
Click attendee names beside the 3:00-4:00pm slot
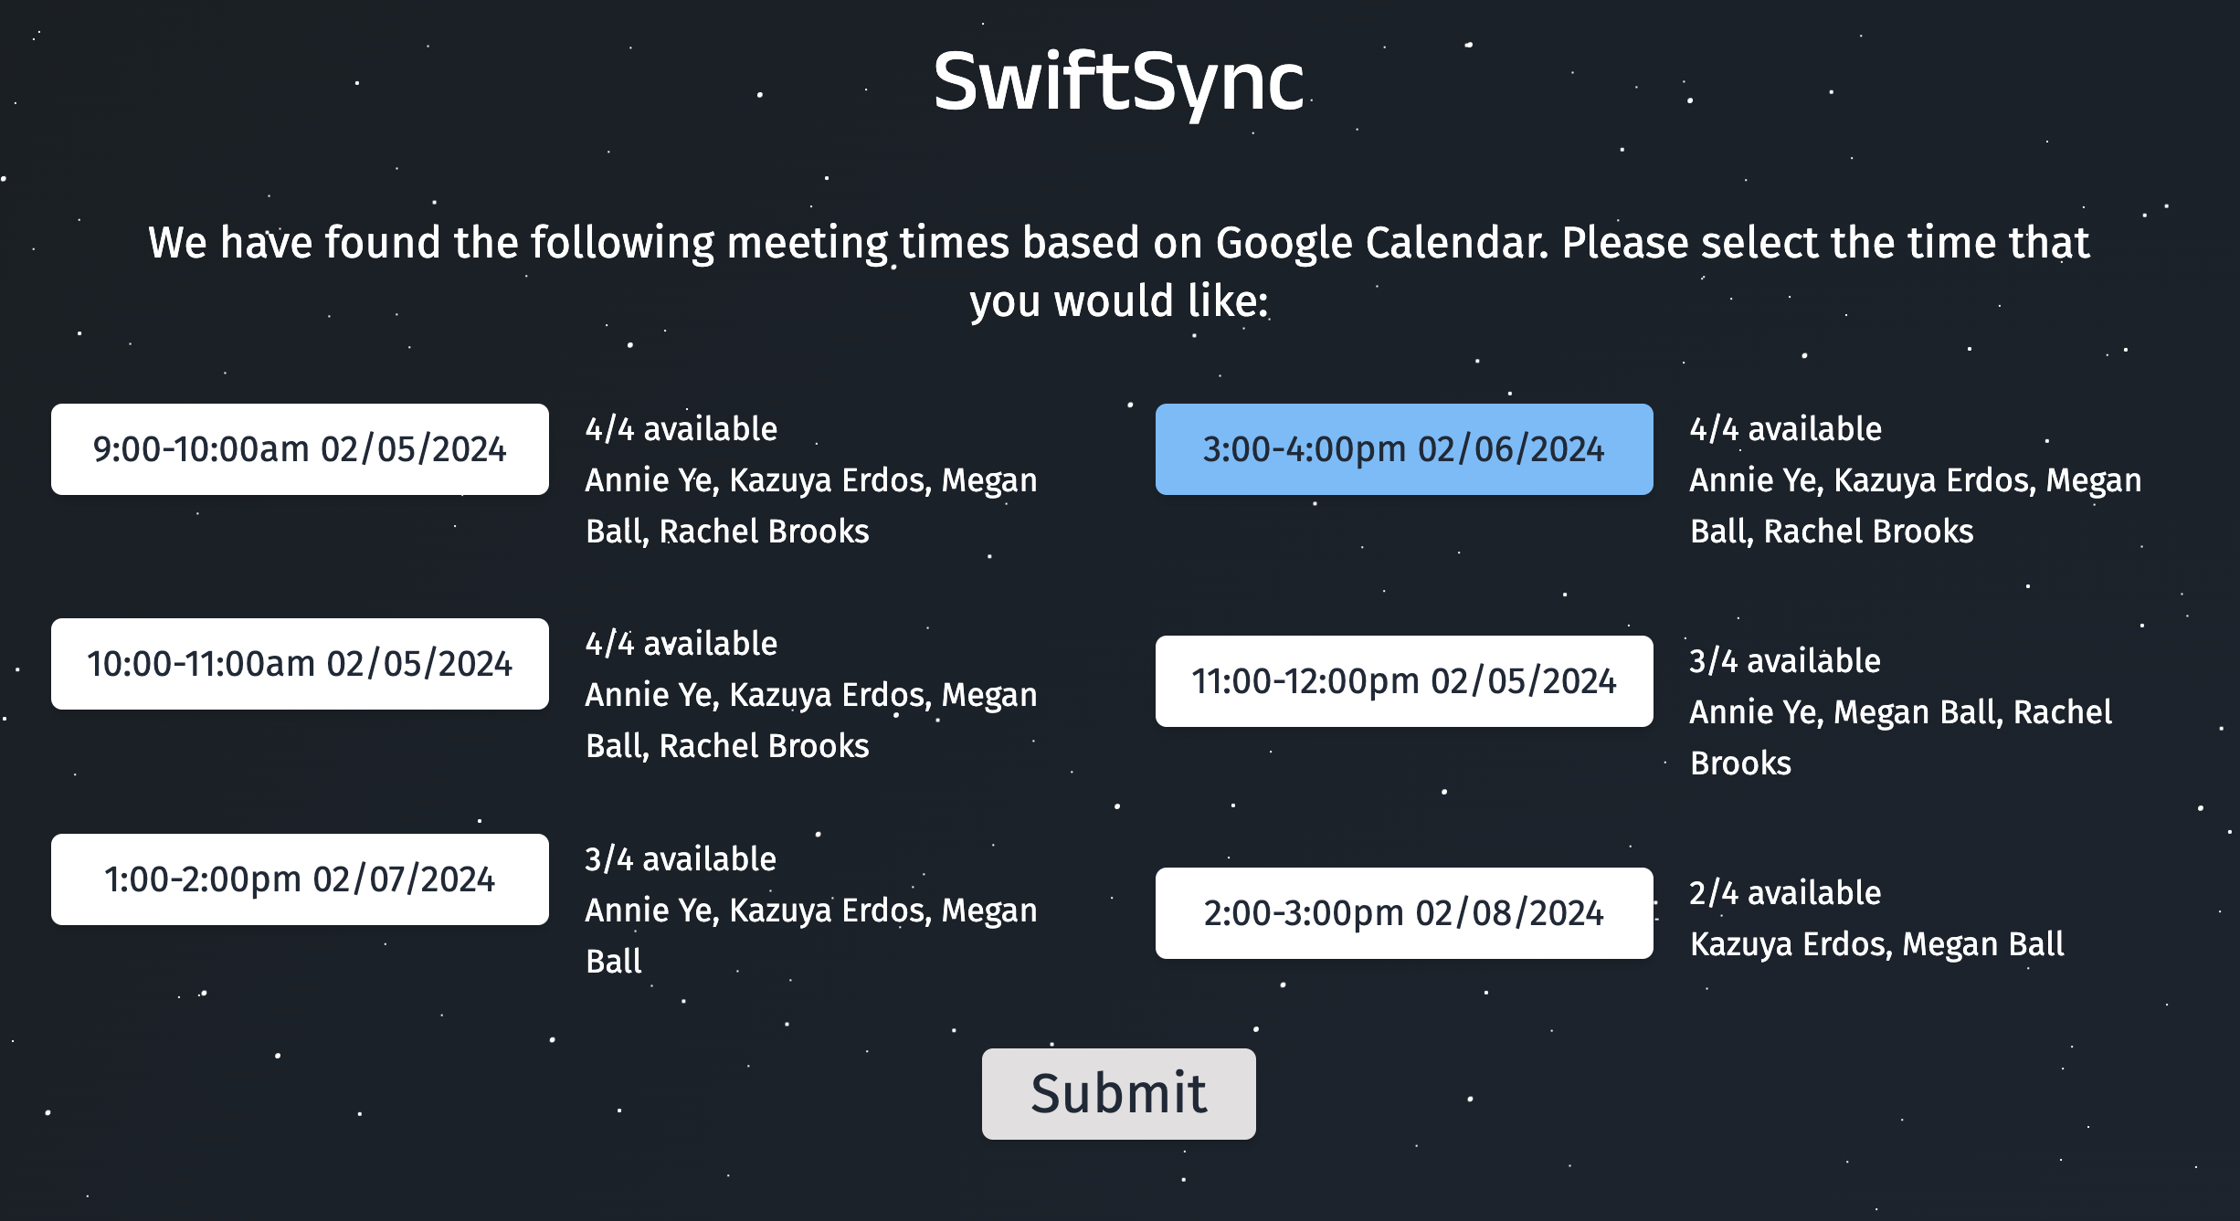(1915, 504)
